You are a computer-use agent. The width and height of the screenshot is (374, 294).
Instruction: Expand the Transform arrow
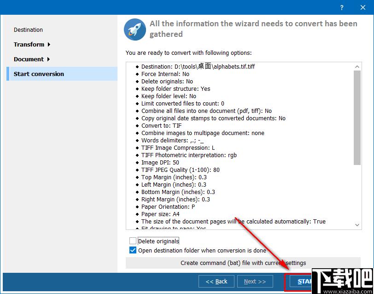(49, 44)
